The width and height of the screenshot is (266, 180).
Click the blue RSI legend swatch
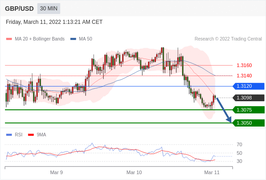coord(9,135)
